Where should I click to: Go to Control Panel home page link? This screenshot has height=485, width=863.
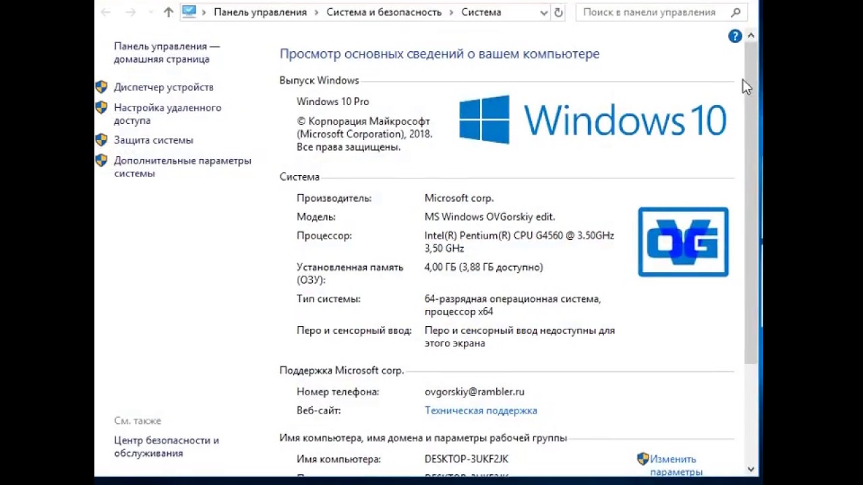[167, 53]
